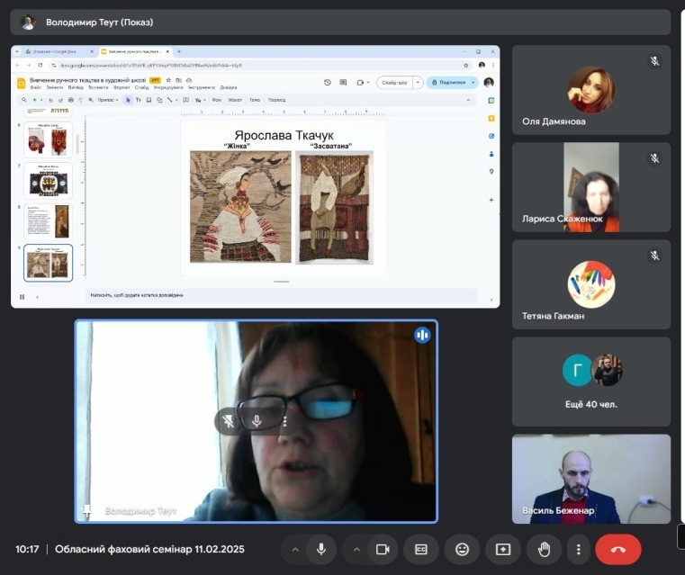This screenshot has width=685, height=575.
Task: Click the Перехід transition button in Slides
Action: pyautogui.click(x=276, y=100)
